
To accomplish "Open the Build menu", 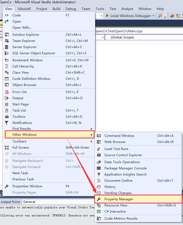I will [56, 9].
